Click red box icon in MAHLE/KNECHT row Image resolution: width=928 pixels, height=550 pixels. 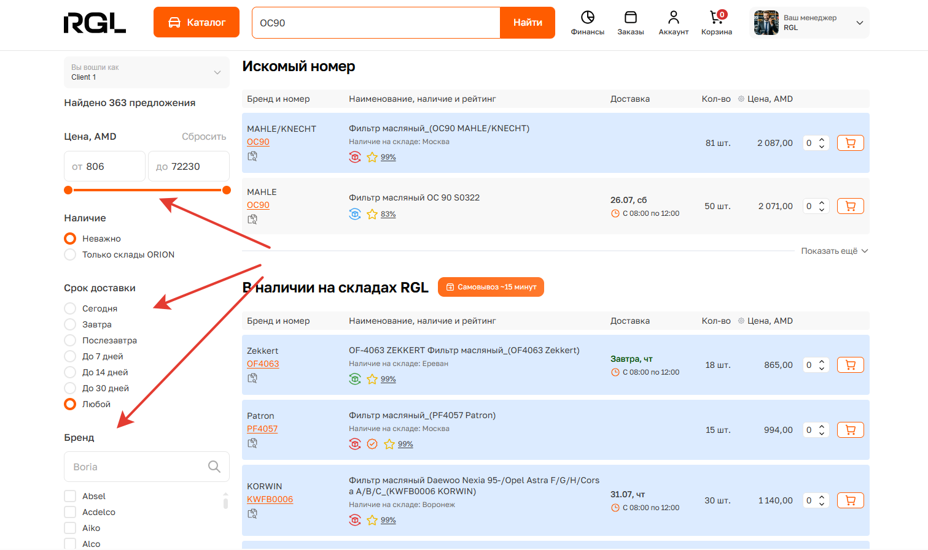(x=355, y=157)
